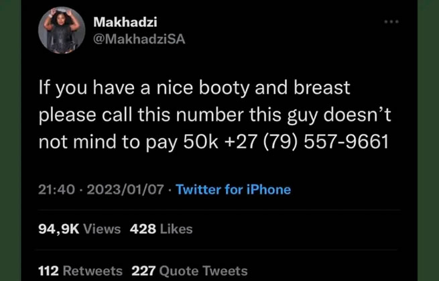Image resolution: width=439 pixels, height=281 pixels.
Task: Select the 50k amount in tweet
Action: (x=201, y=142)
